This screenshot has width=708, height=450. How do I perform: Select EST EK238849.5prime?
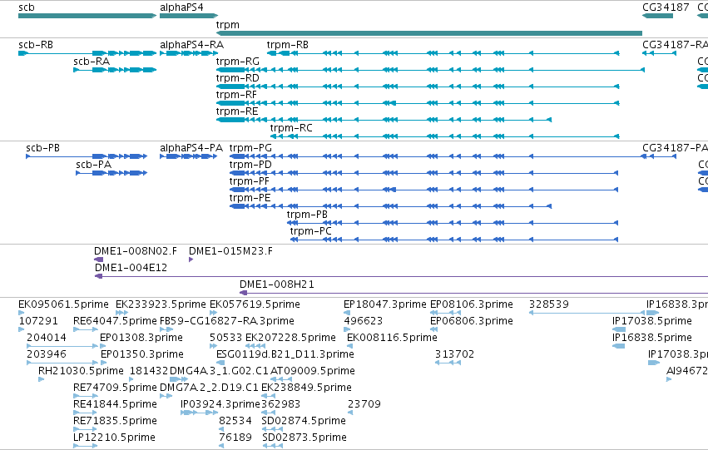(307, 388)
